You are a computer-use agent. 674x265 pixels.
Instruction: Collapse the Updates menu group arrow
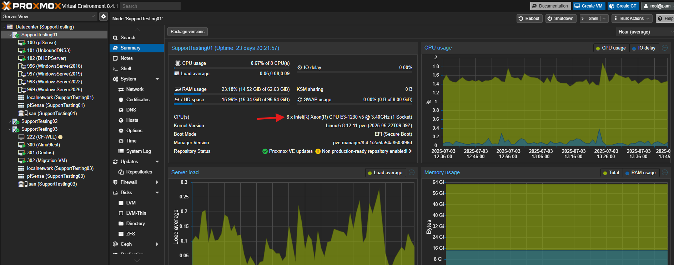157,161
